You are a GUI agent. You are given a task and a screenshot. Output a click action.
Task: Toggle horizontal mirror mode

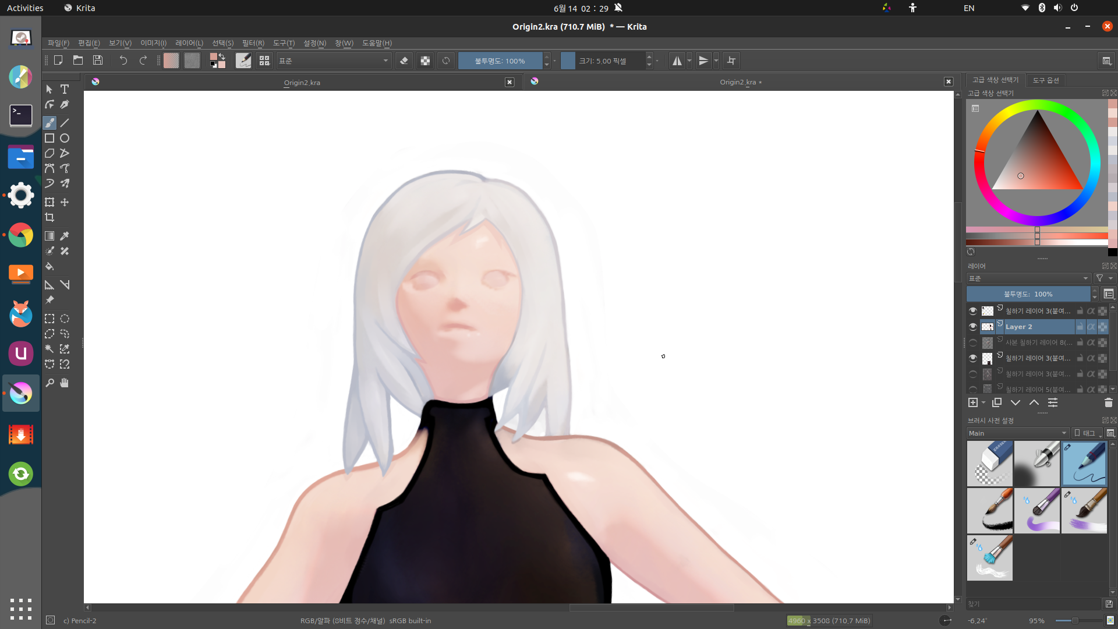(x=677, y=61)
